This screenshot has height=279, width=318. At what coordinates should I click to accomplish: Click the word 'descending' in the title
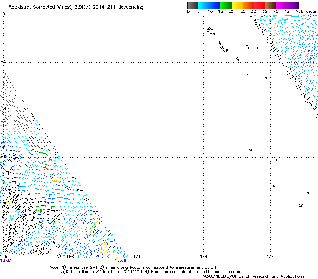click(131, 7)
